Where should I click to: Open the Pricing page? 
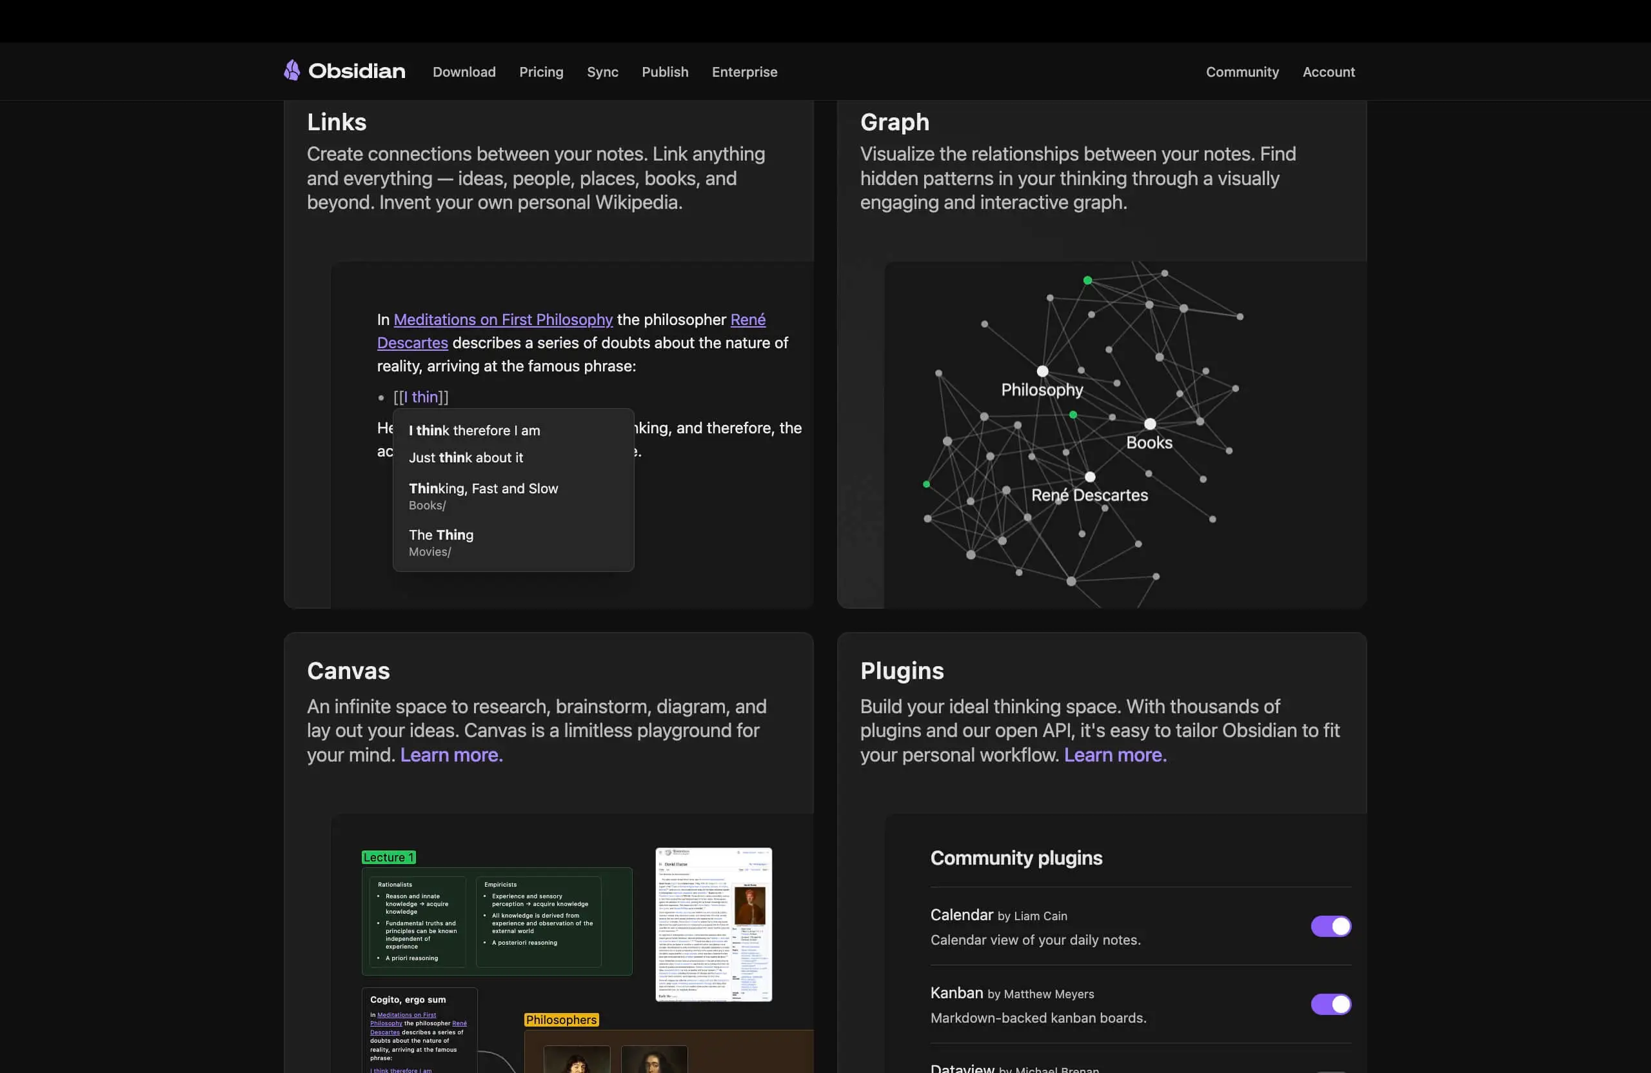click(x=541, y=72)
